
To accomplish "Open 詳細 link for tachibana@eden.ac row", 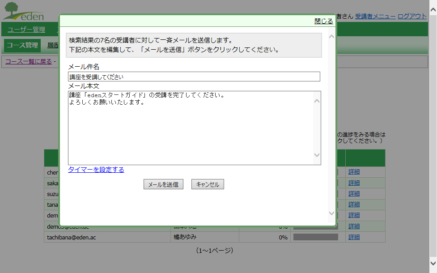I will pyautogui.click(x=354, y=237).
